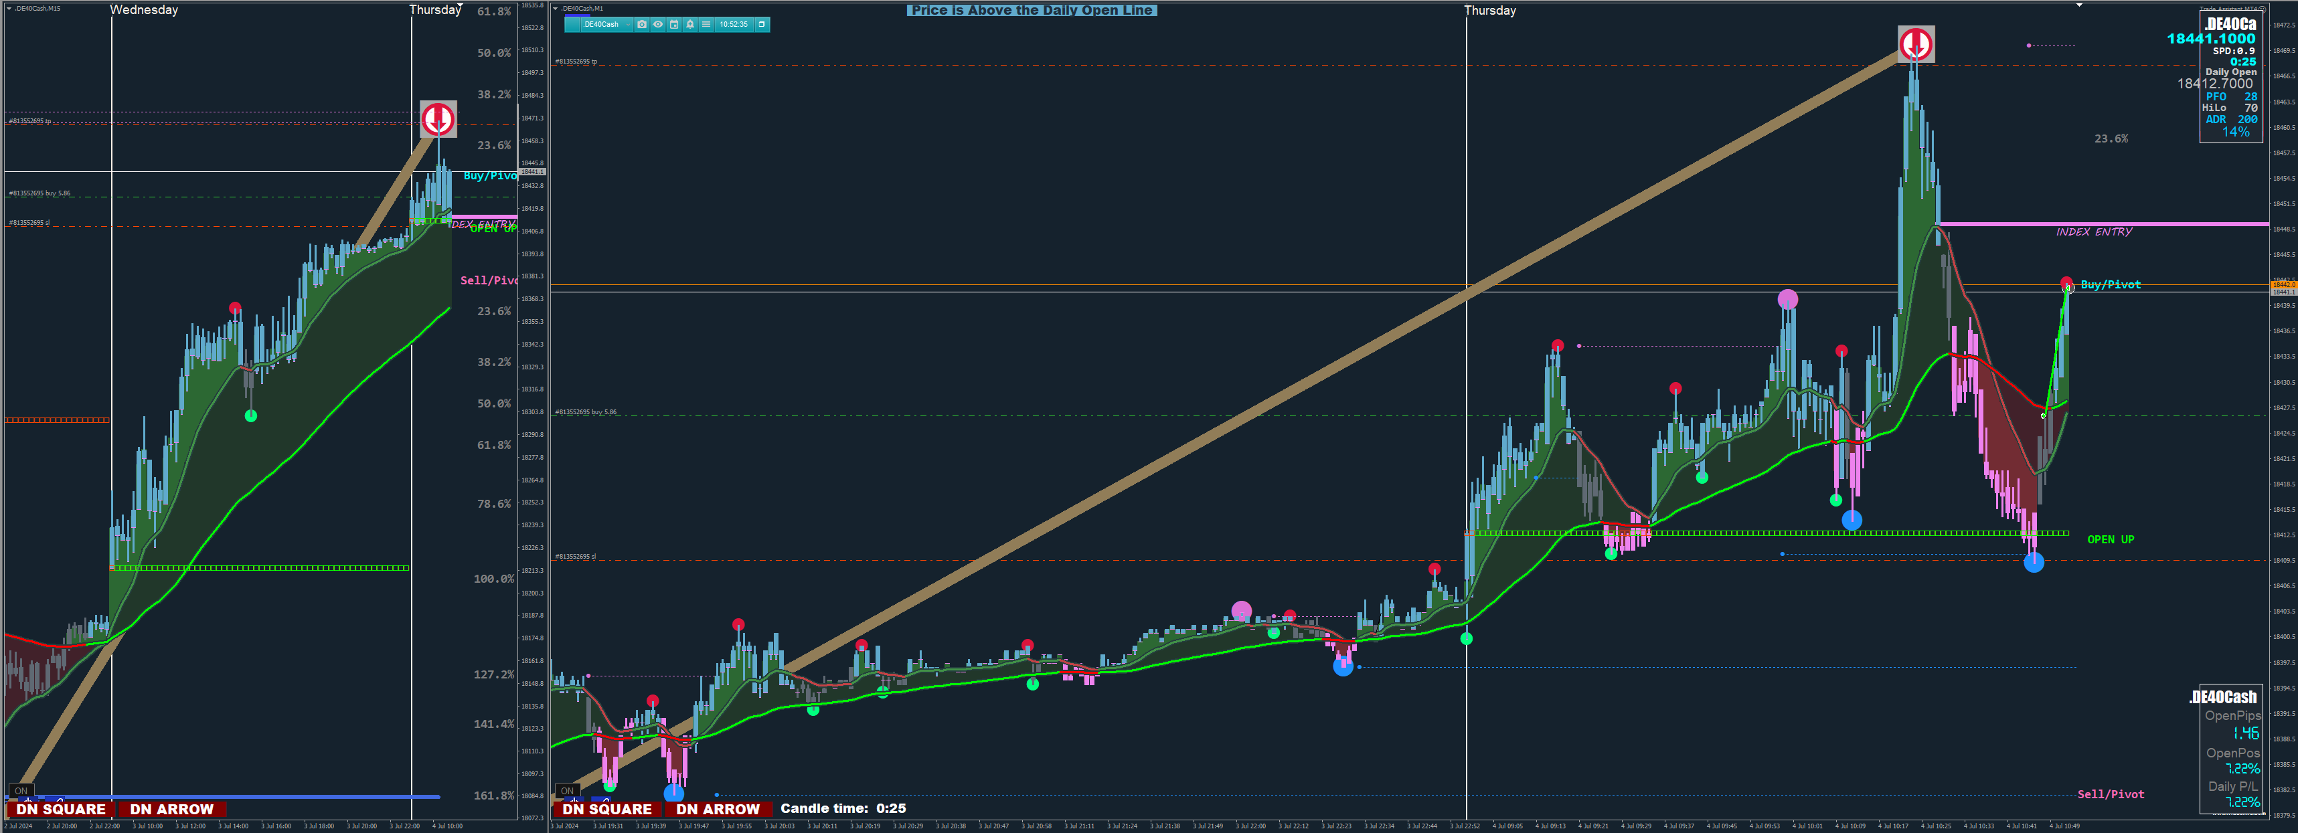The width and height of the screenshot is (2298, 833).
Task: Click the blank teal square in trade panel
Action: (x=573, y=24)
